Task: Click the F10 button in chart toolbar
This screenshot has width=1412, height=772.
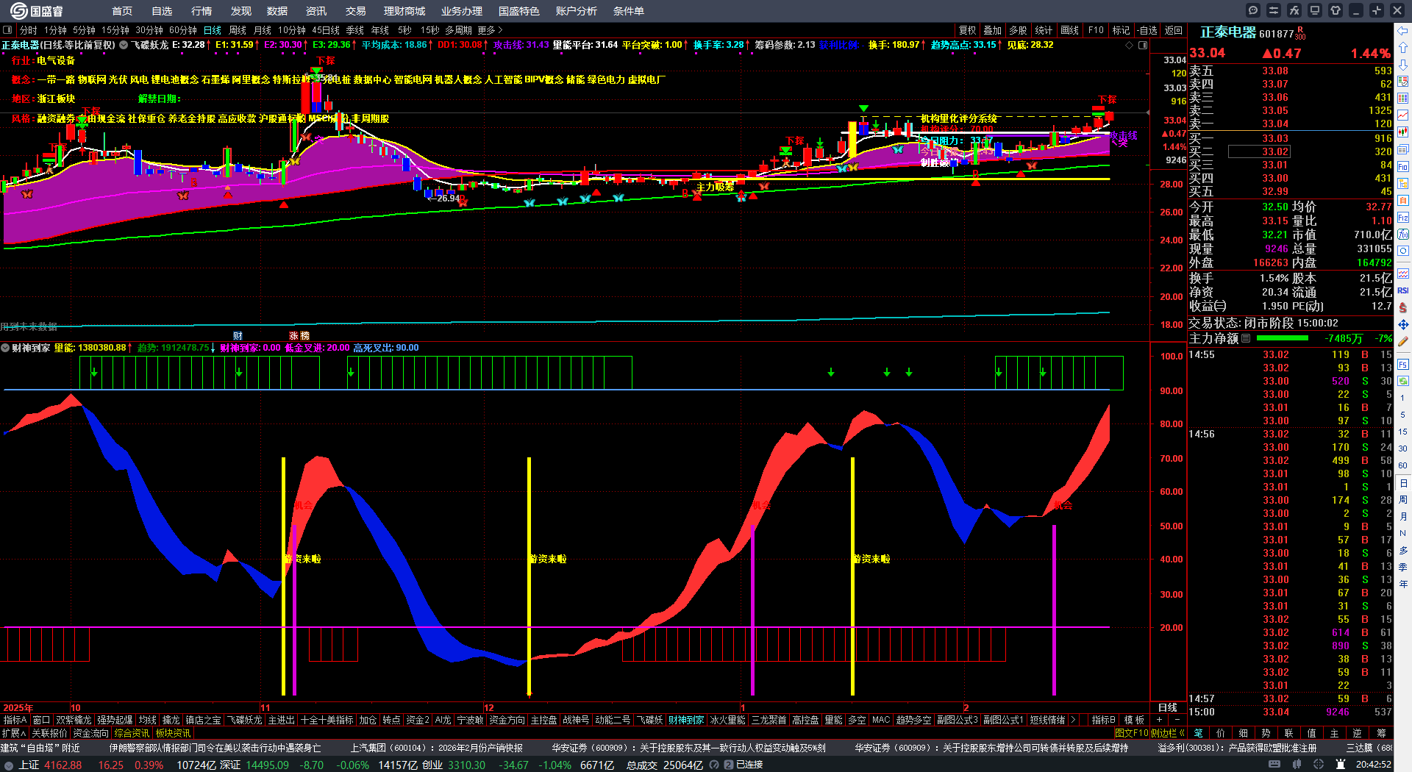Action: [1096, 30]
